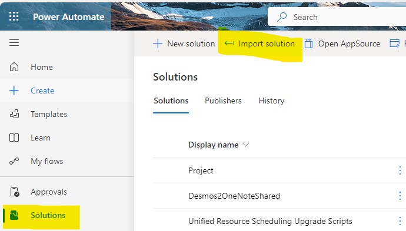Click the Learn book icon
406x231 pixels.
pos(14,138)
